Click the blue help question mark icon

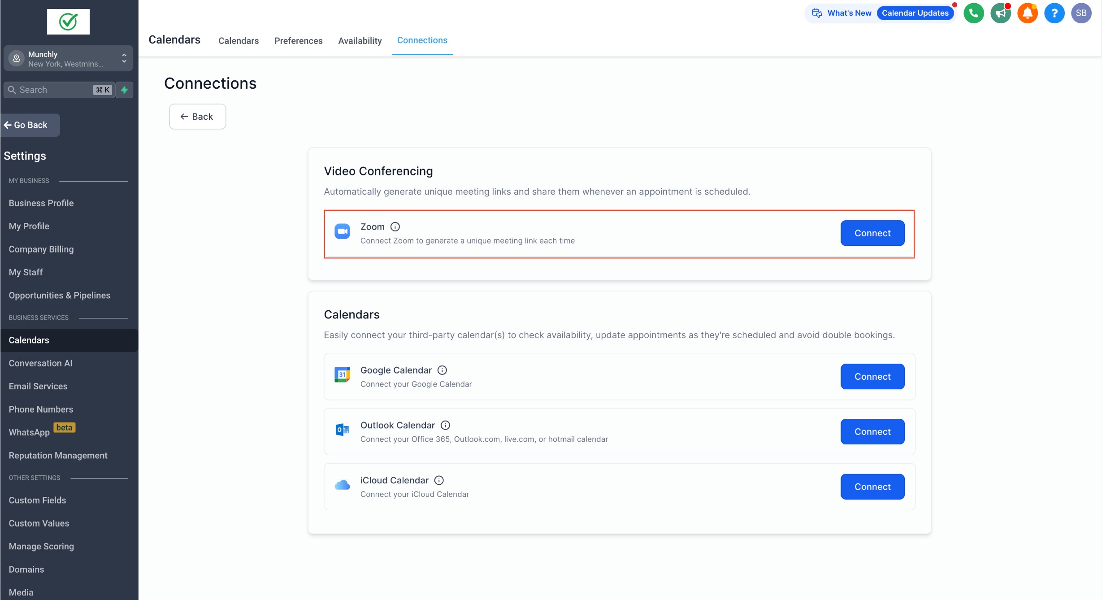coord(1054,13)
